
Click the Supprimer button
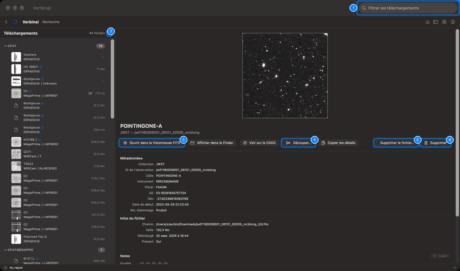point(435,143)
